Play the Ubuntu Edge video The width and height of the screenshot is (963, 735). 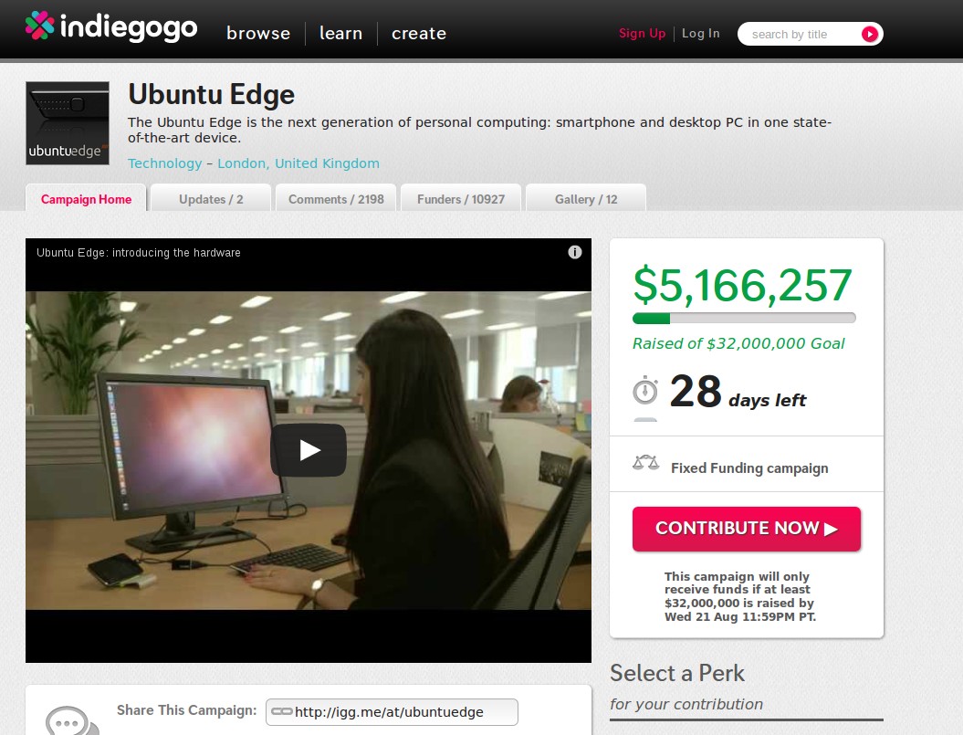coord(309,450)
